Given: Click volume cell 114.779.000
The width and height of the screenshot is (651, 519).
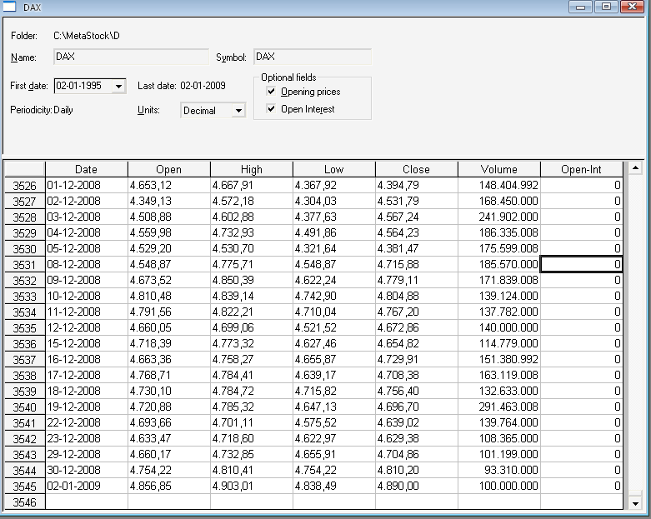Looking at the screenshot, I should click(499, 343).
